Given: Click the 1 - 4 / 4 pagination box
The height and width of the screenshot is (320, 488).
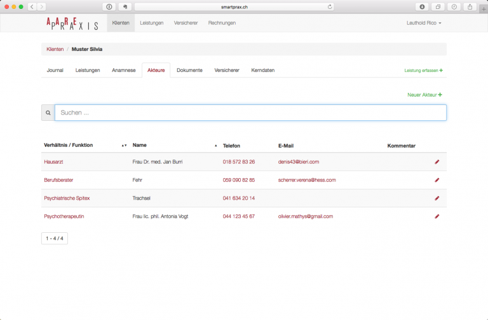Looking at the screenshot, I should pyautogui.click(x=55, y=239).
